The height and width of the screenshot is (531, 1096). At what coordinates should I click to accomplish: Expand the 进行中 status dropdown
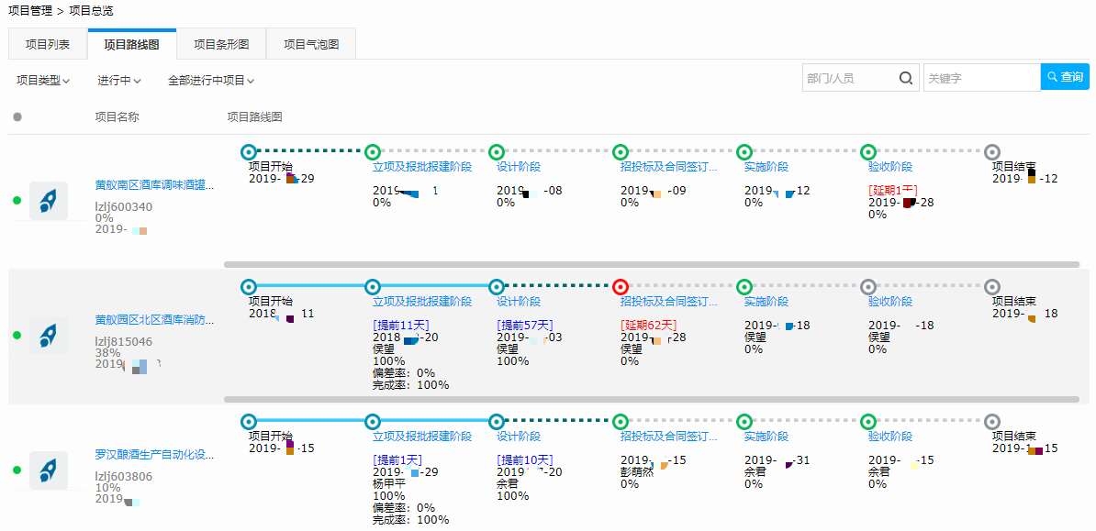click(x=119, y=81)
